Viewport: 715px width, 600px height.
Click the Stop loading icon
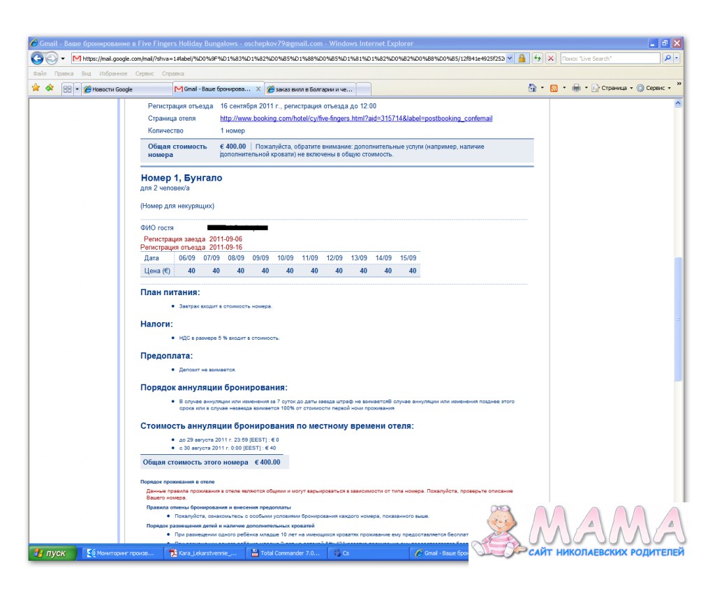[x=551, y=59]
